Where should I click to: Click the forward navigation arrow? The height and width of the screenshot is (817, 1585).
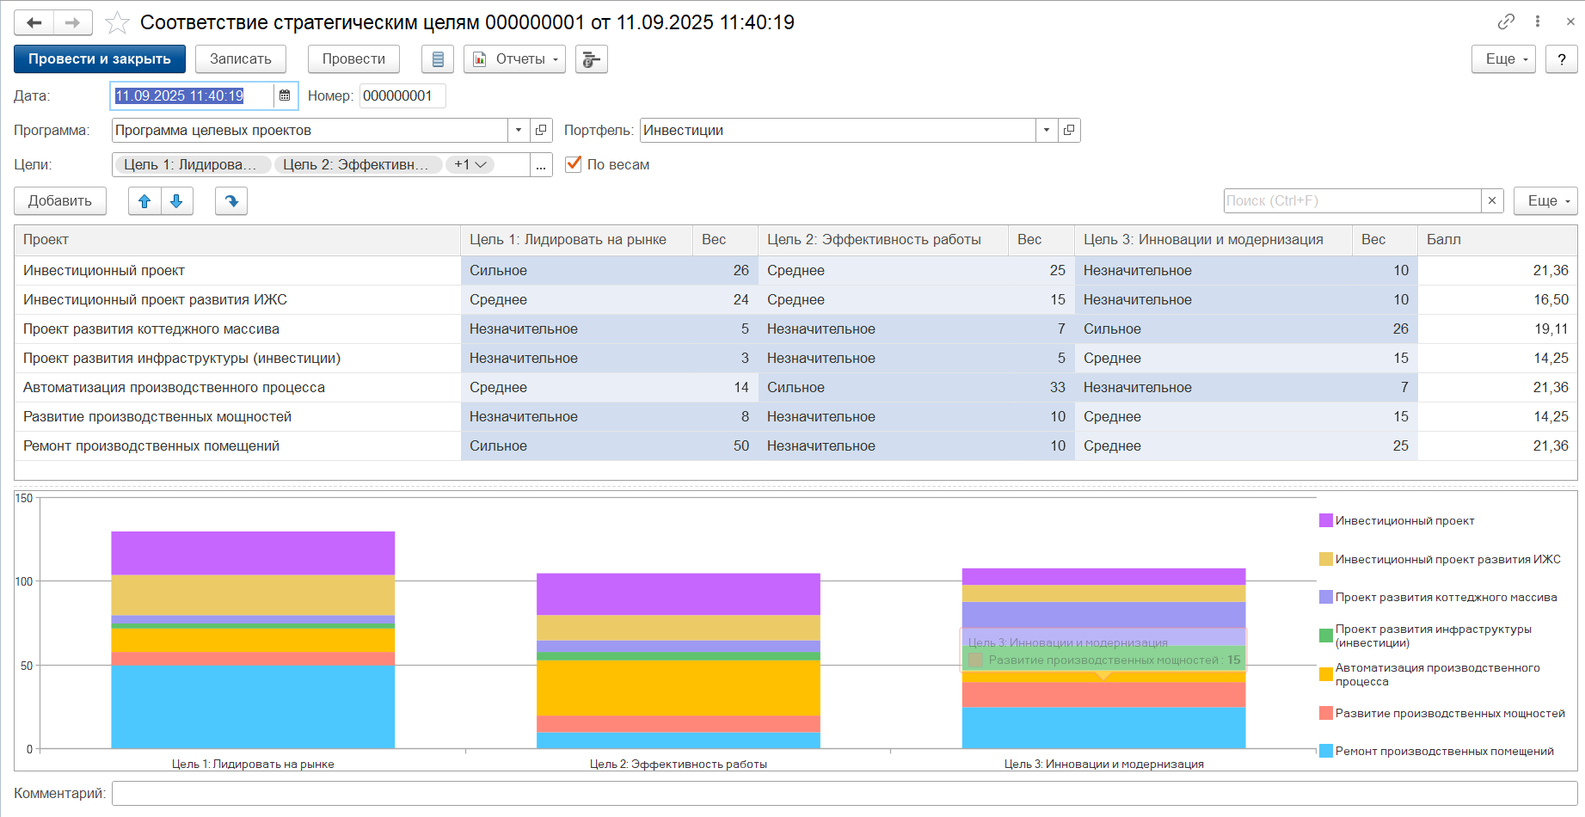73,22
